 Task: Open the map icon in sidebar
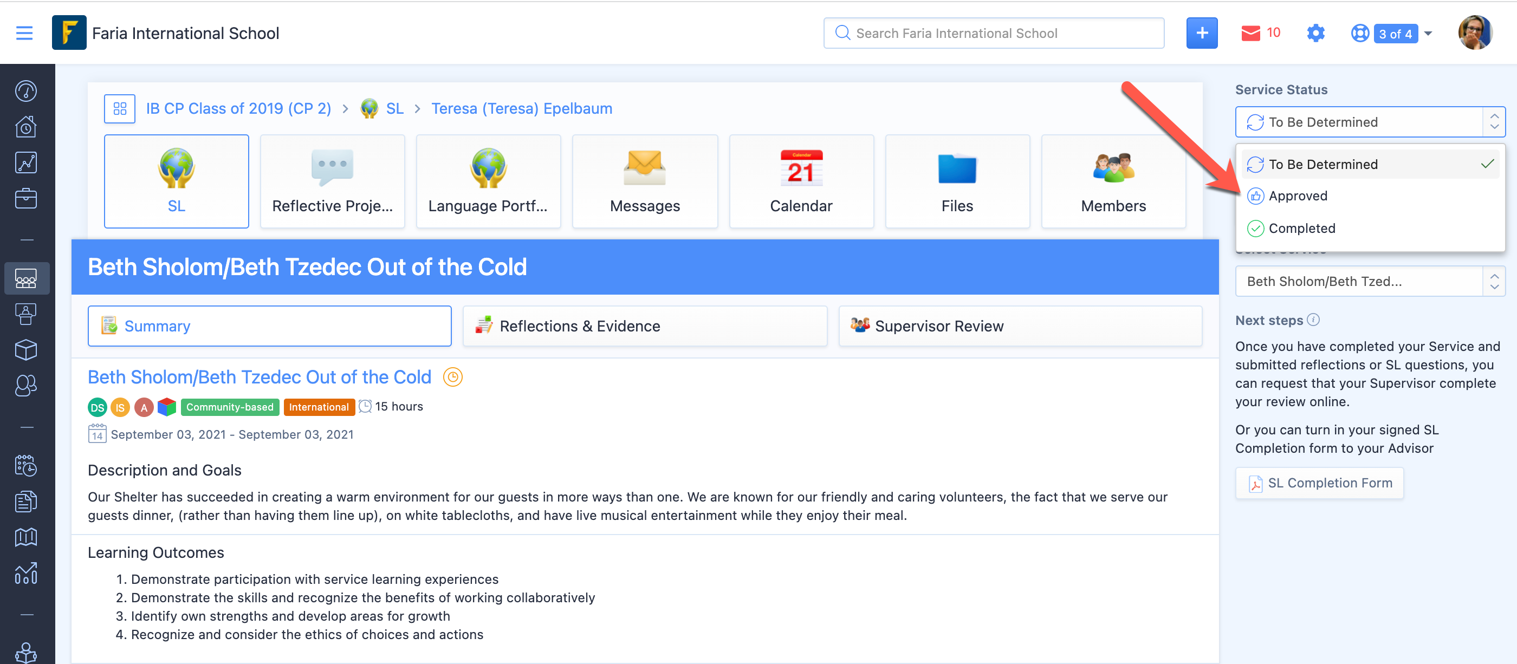26,537
